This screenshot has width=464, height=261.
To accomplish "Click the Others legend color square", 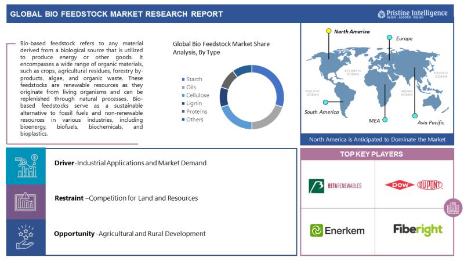I will [x=183, y=119].
